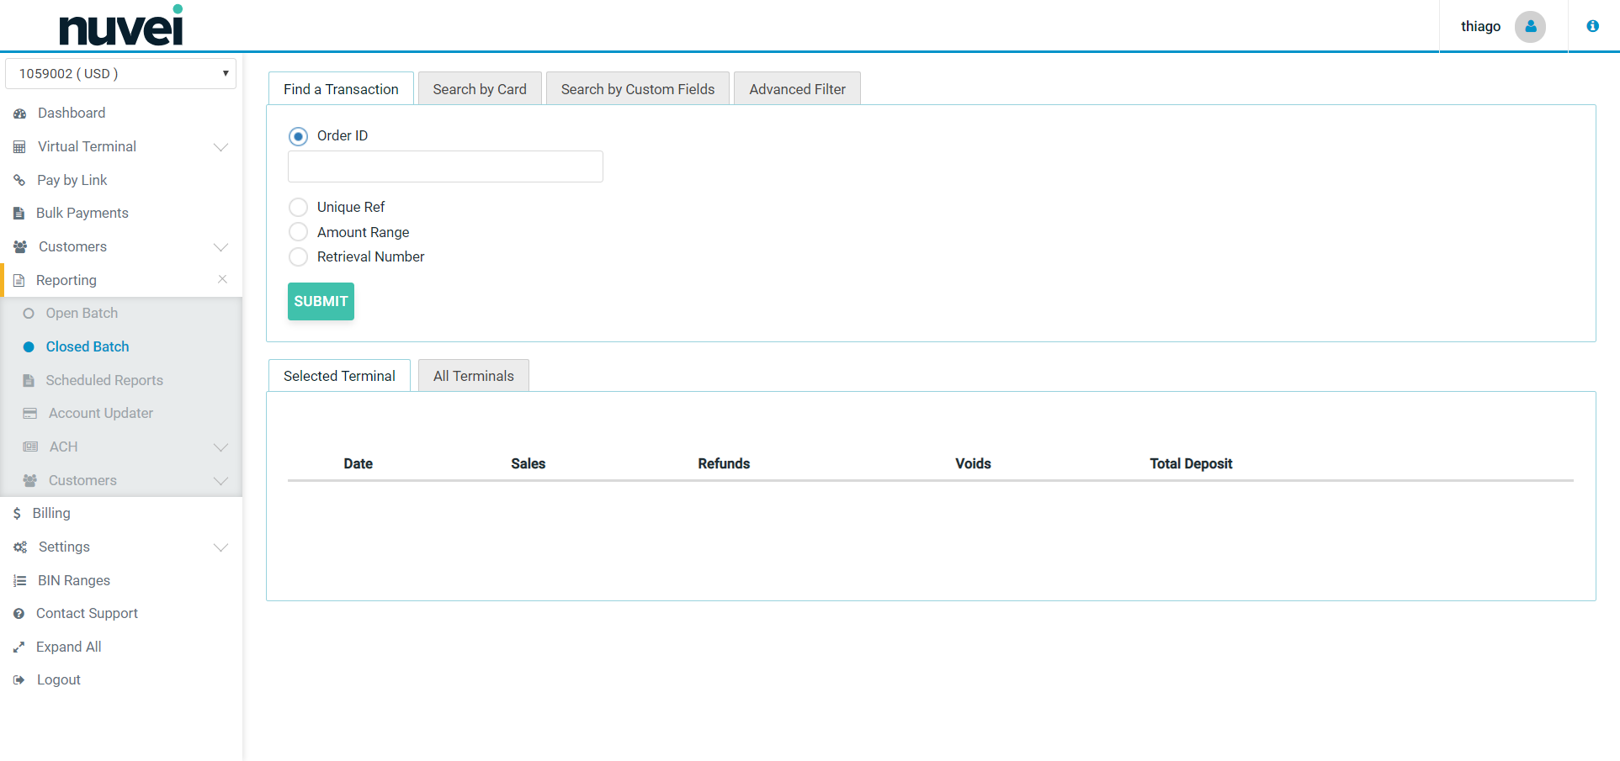The width and height of the screenshot is (1620, 761).
Task: Click the user profile avatar icon
Action: [1529, 27]
